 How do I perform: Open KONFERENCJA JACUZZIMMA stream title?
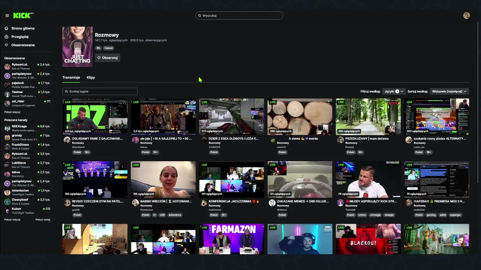234,201
